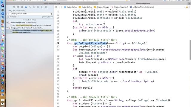Click 'MARK: - Get College Filter Data' comment
This screenshot has width=191, height=107.
[x=92, y=40]
